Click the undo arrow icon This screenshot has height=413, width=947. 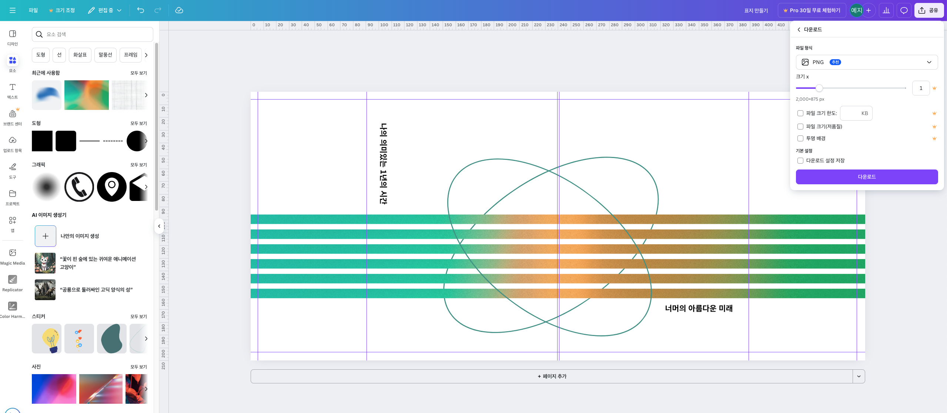pos(140,10)
